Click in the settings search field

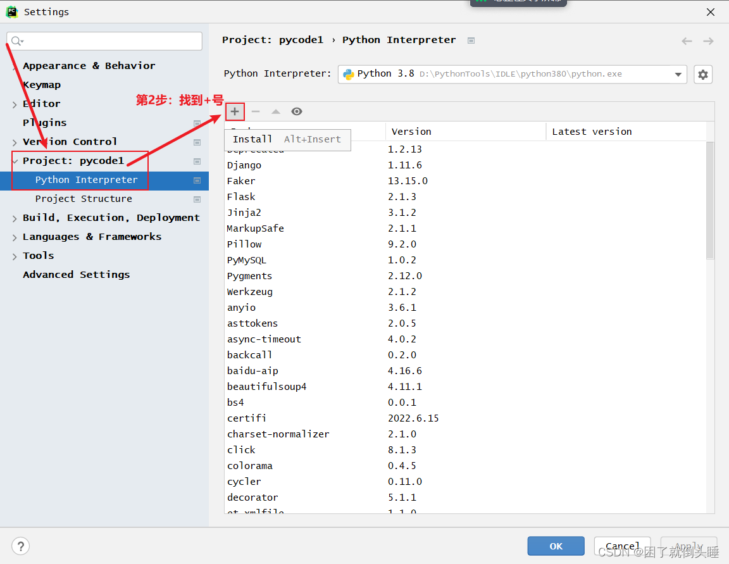104,41
